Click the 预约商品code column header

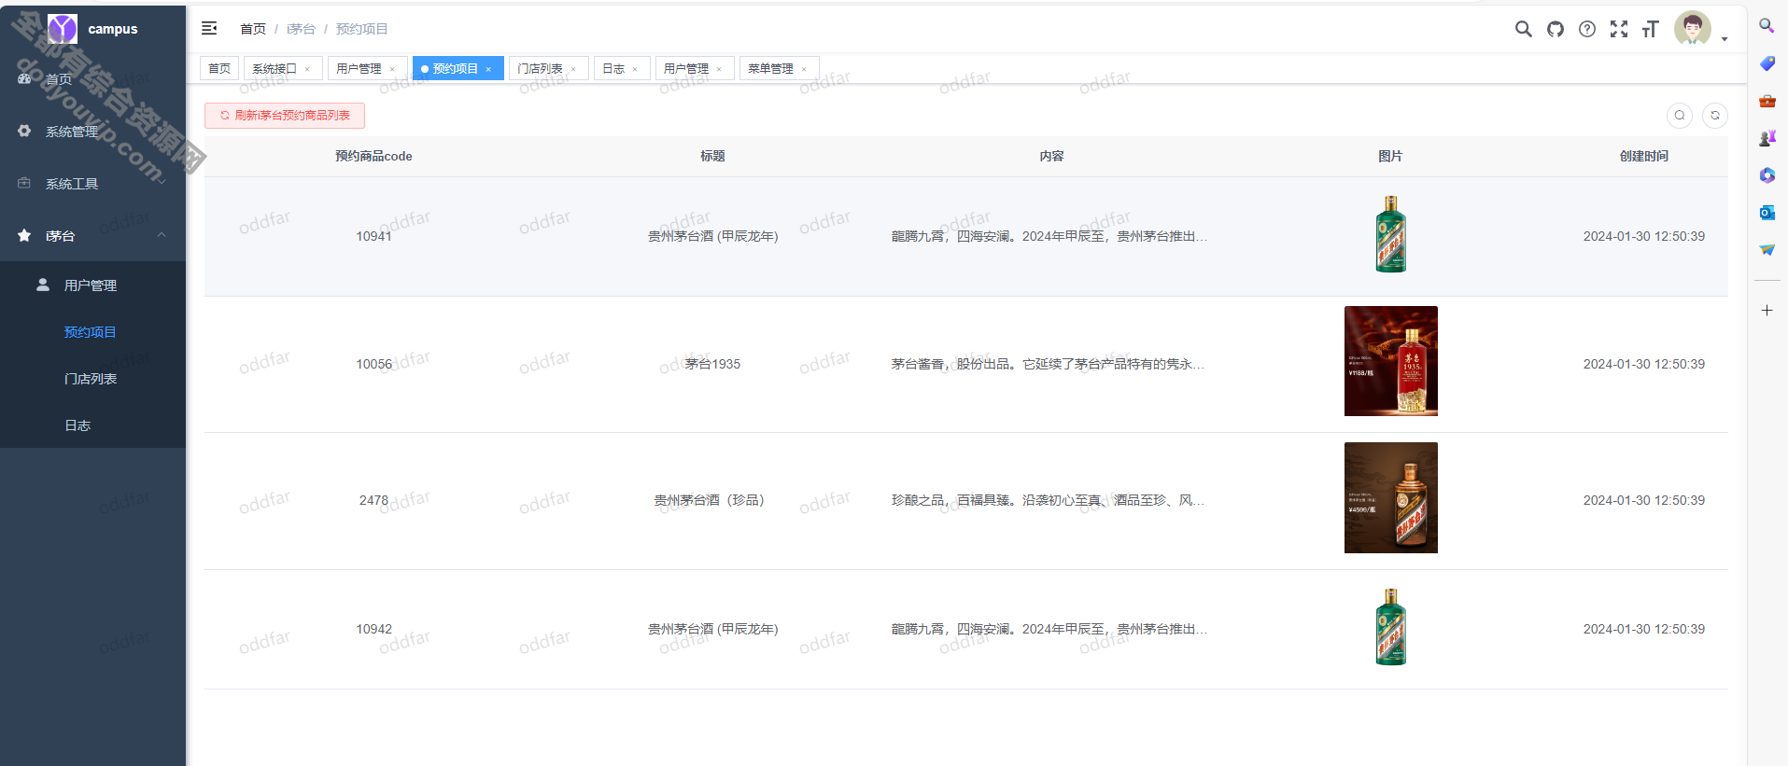point(373,156)
